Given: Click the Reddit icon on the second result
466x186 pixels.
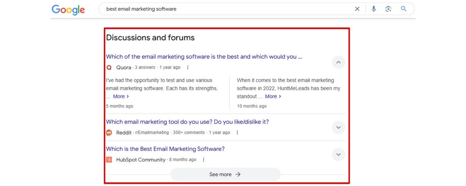Looking at the screenshot, I should coord(109,132).
